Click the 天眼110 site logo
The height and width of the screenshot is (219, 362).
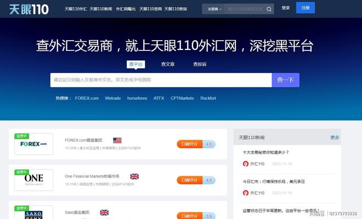29,9
